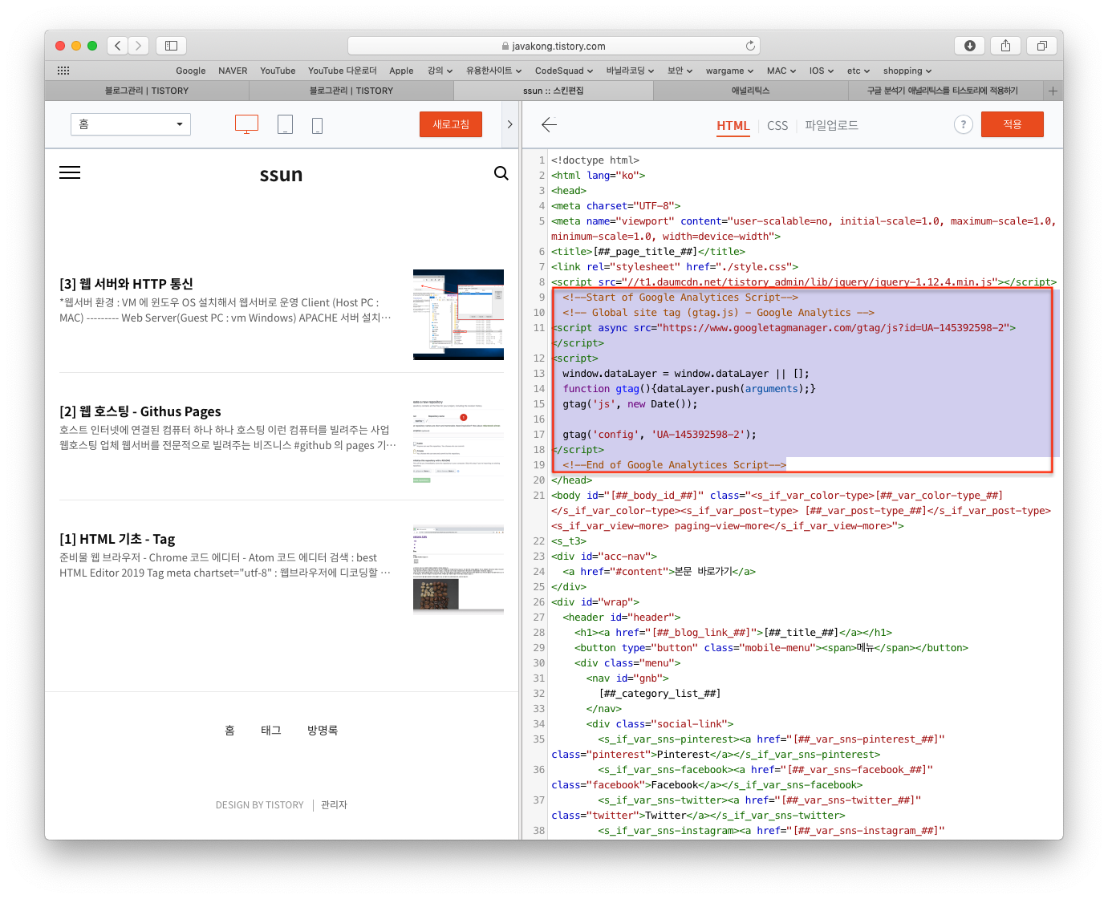Click footer 태그 link
Viewport: 1108px width, 899px height.
point(271,731)
